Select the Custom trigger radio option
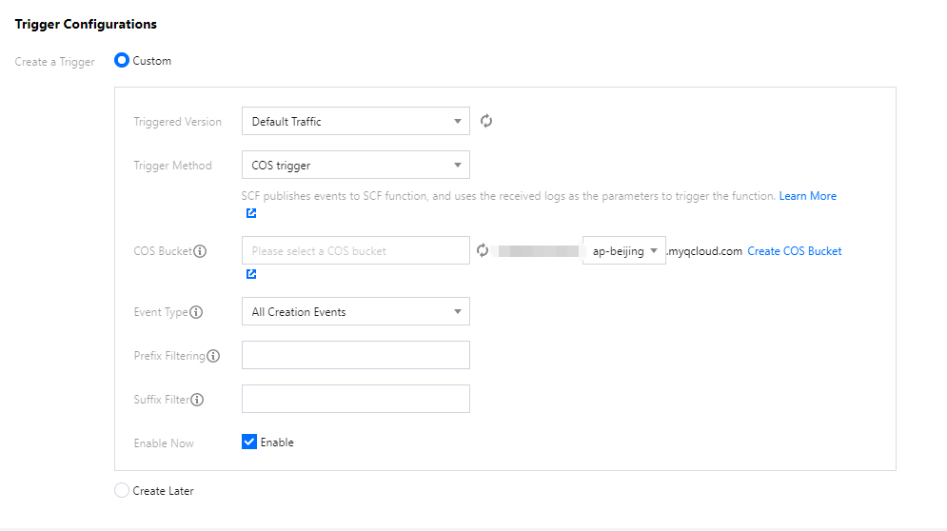 [x=122, y=61]
